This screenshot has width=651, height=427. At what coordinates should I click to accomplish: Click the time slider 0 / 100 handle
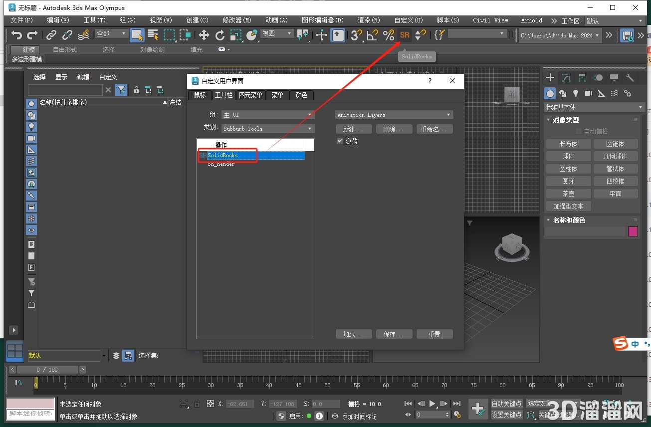(47, 370)
